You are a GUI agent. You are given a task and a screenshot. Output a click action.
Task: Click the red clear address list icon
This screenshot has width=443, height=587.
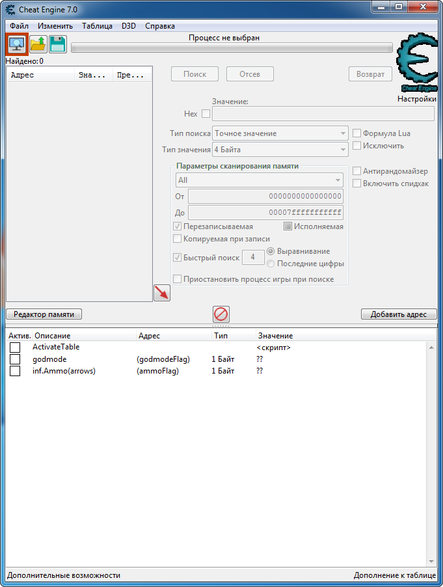[x=221, y=314]
